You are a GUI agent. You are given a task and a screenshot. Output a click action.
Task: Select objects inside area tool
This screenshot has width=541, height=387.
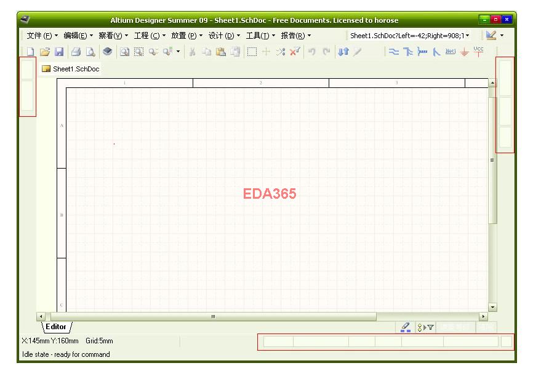[x=252, y=52]
